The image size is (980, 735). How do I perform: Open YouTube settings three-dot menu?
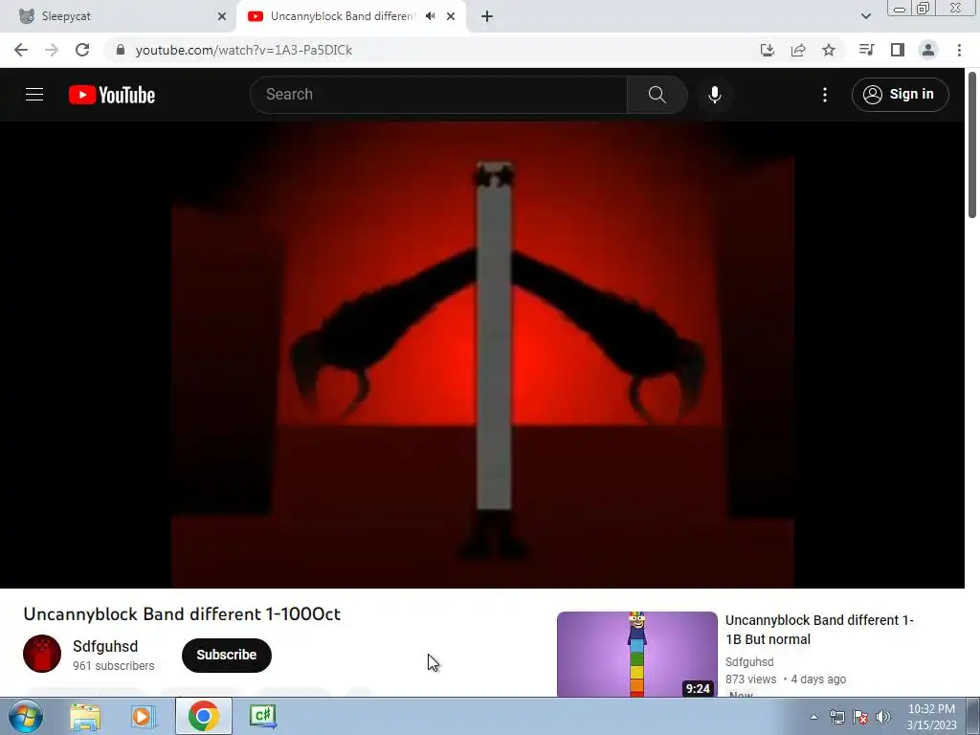coord(825,95)
